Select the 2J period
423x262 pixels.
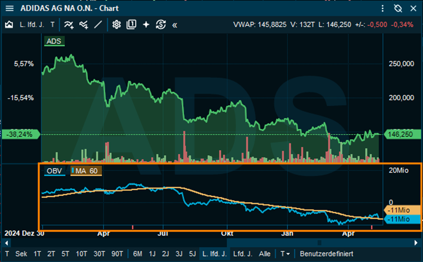click(165, 254)
